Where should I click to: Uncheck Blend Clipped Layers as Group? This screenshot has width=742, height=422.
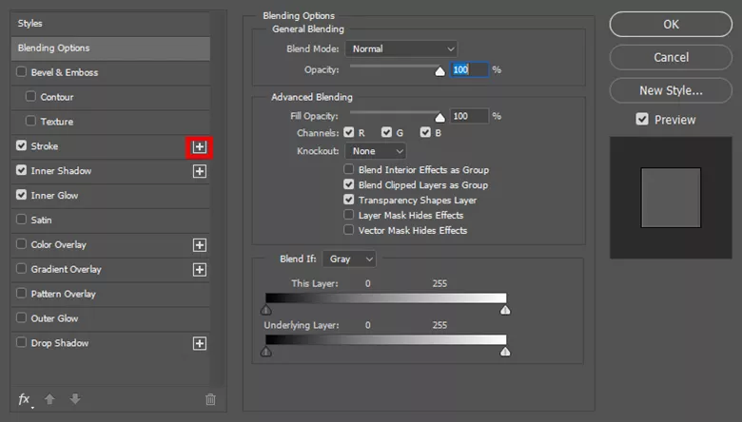[349, 184]
